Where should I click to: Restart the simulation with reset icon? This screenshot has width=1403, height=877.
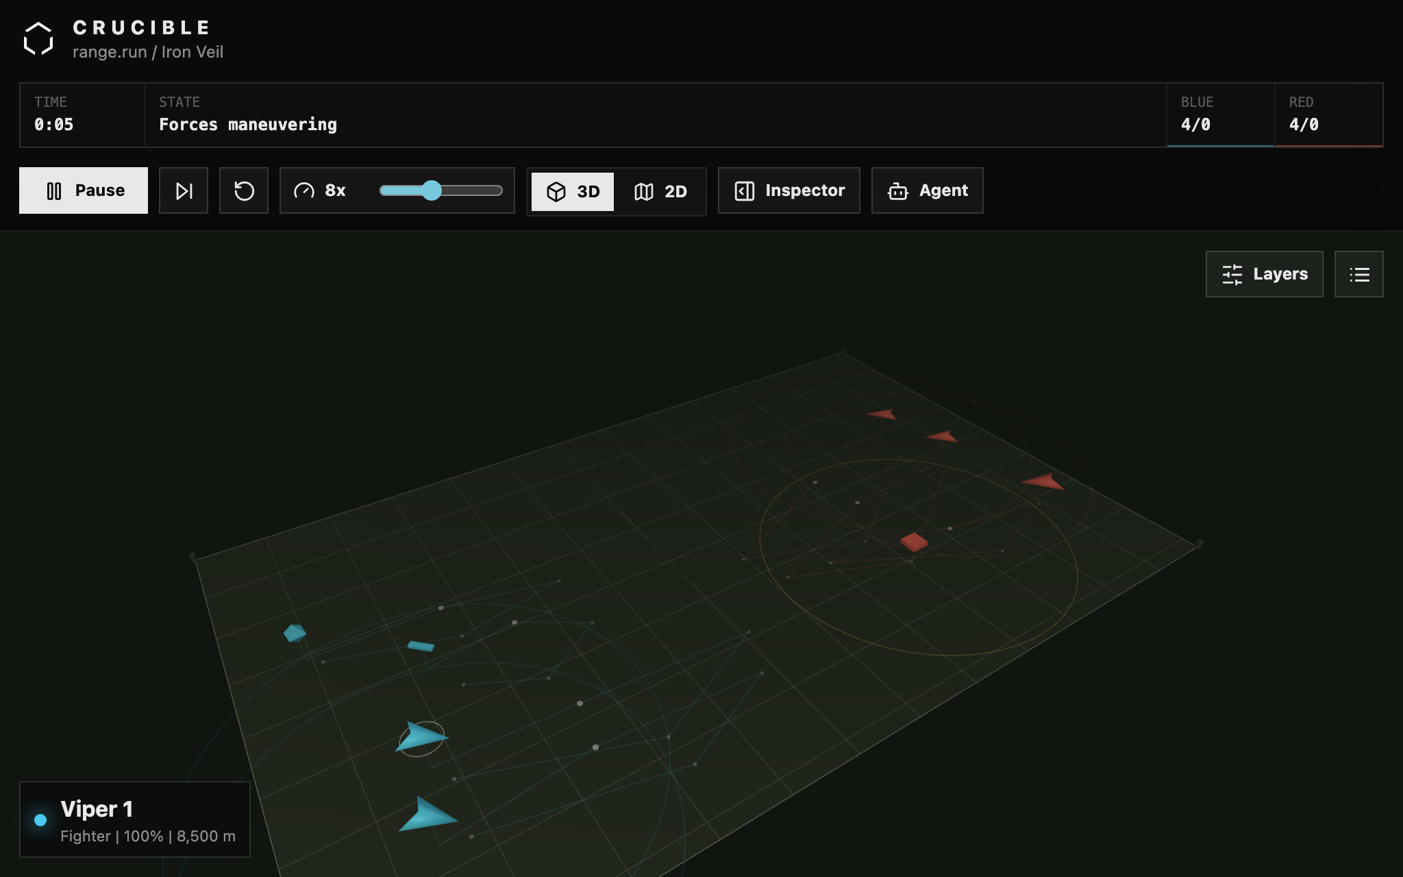tap(244, 190)
